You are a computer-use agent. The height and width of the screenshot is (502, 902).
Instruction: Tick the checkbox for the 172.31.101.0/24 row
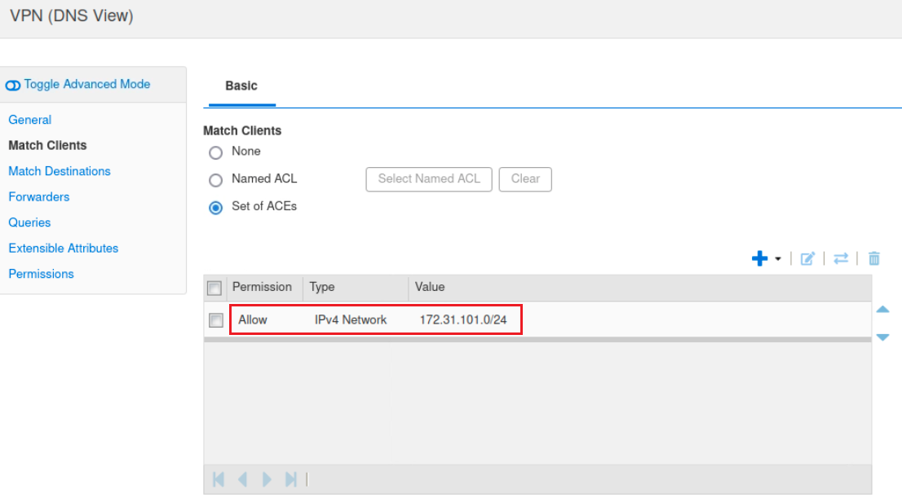click(215, 320)
